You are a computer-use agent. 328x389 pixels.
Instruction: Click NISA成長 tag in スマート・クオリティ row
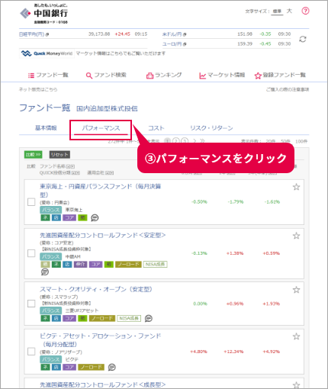point(129,318)
